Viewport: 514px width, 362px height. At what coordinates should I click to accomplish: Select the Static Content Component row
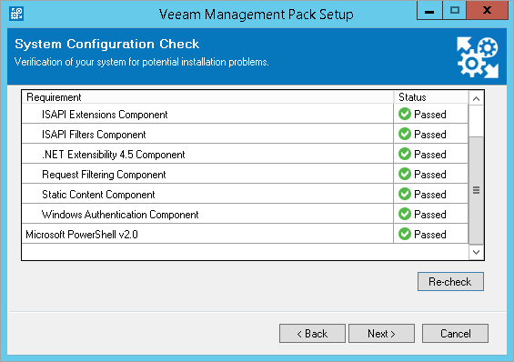245,194
